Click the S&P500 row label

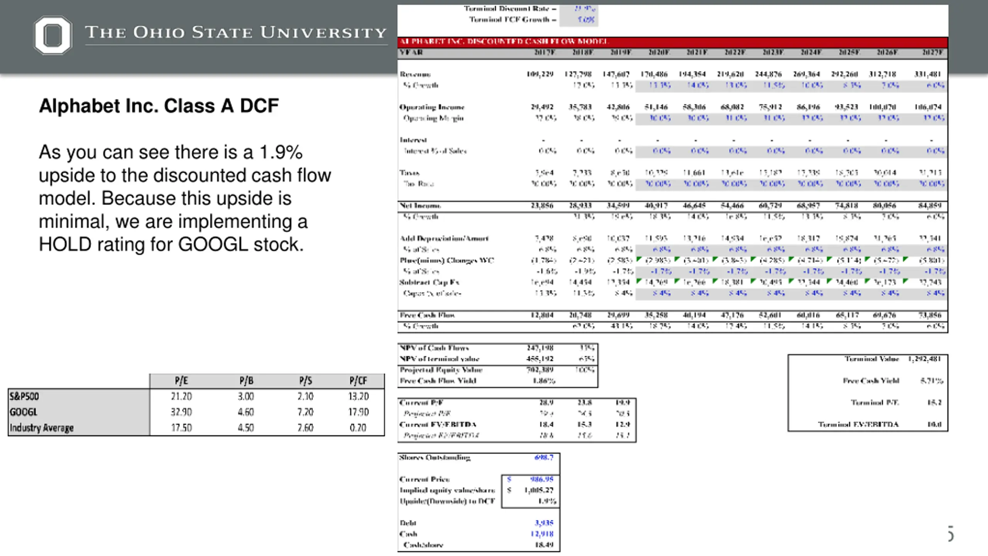[x=24, y=397]
